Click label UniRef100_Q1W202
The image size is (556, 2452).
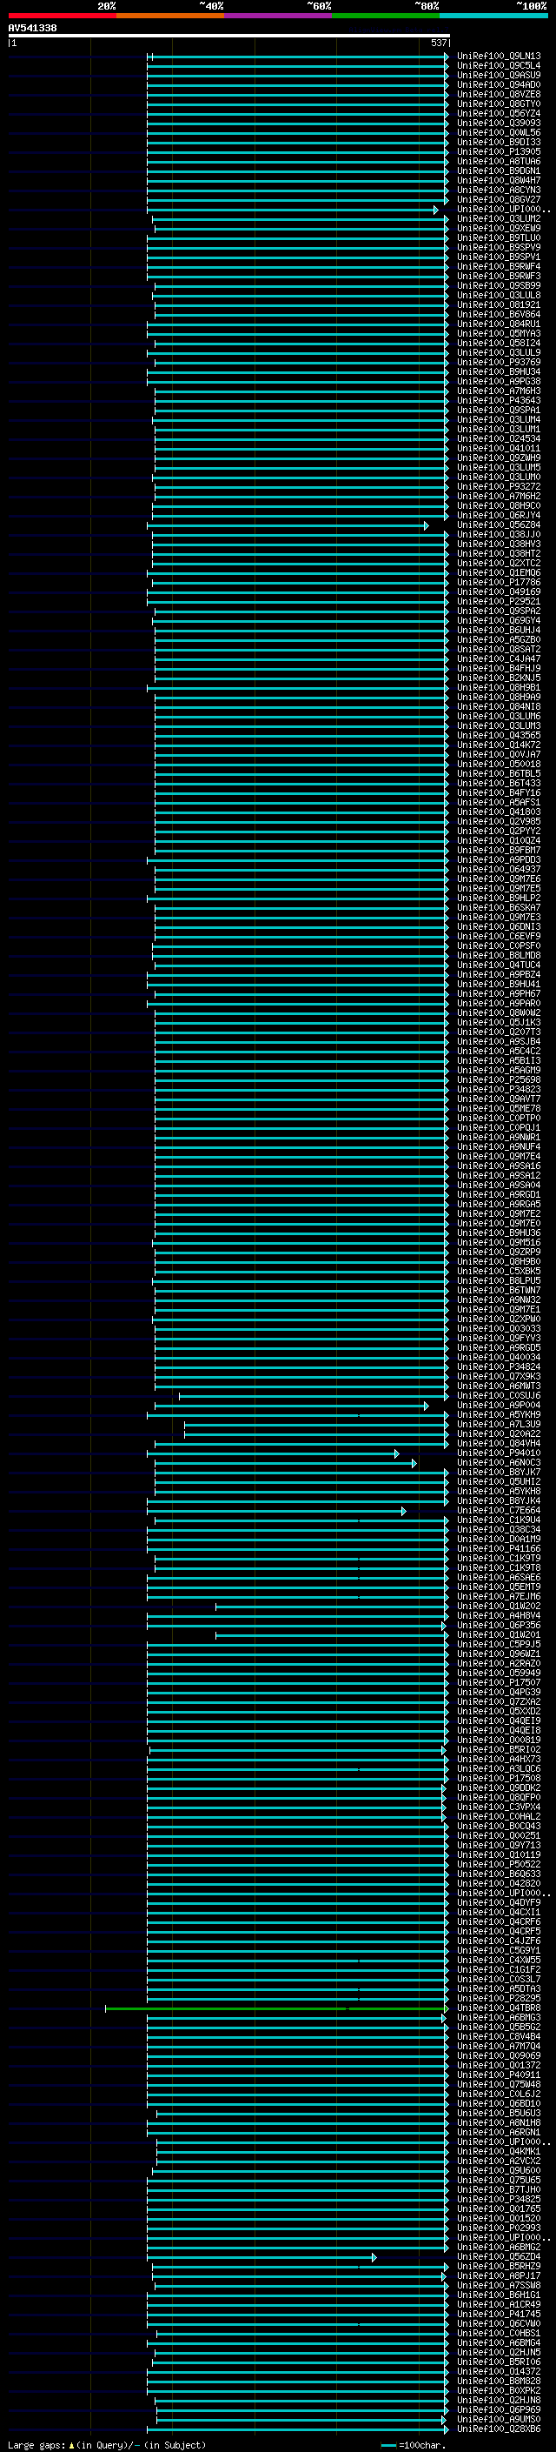[x=499, y=1606]
